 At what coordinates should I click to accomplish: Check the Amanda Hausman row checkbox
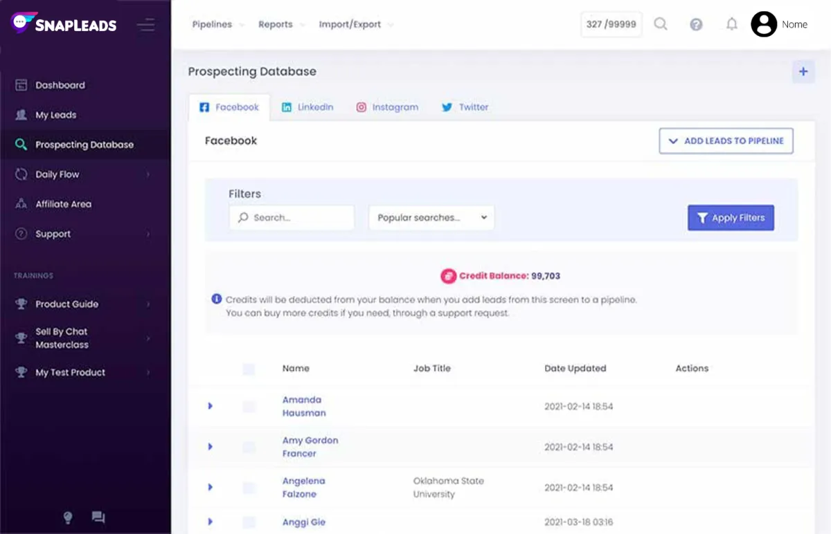pos(249,407)
